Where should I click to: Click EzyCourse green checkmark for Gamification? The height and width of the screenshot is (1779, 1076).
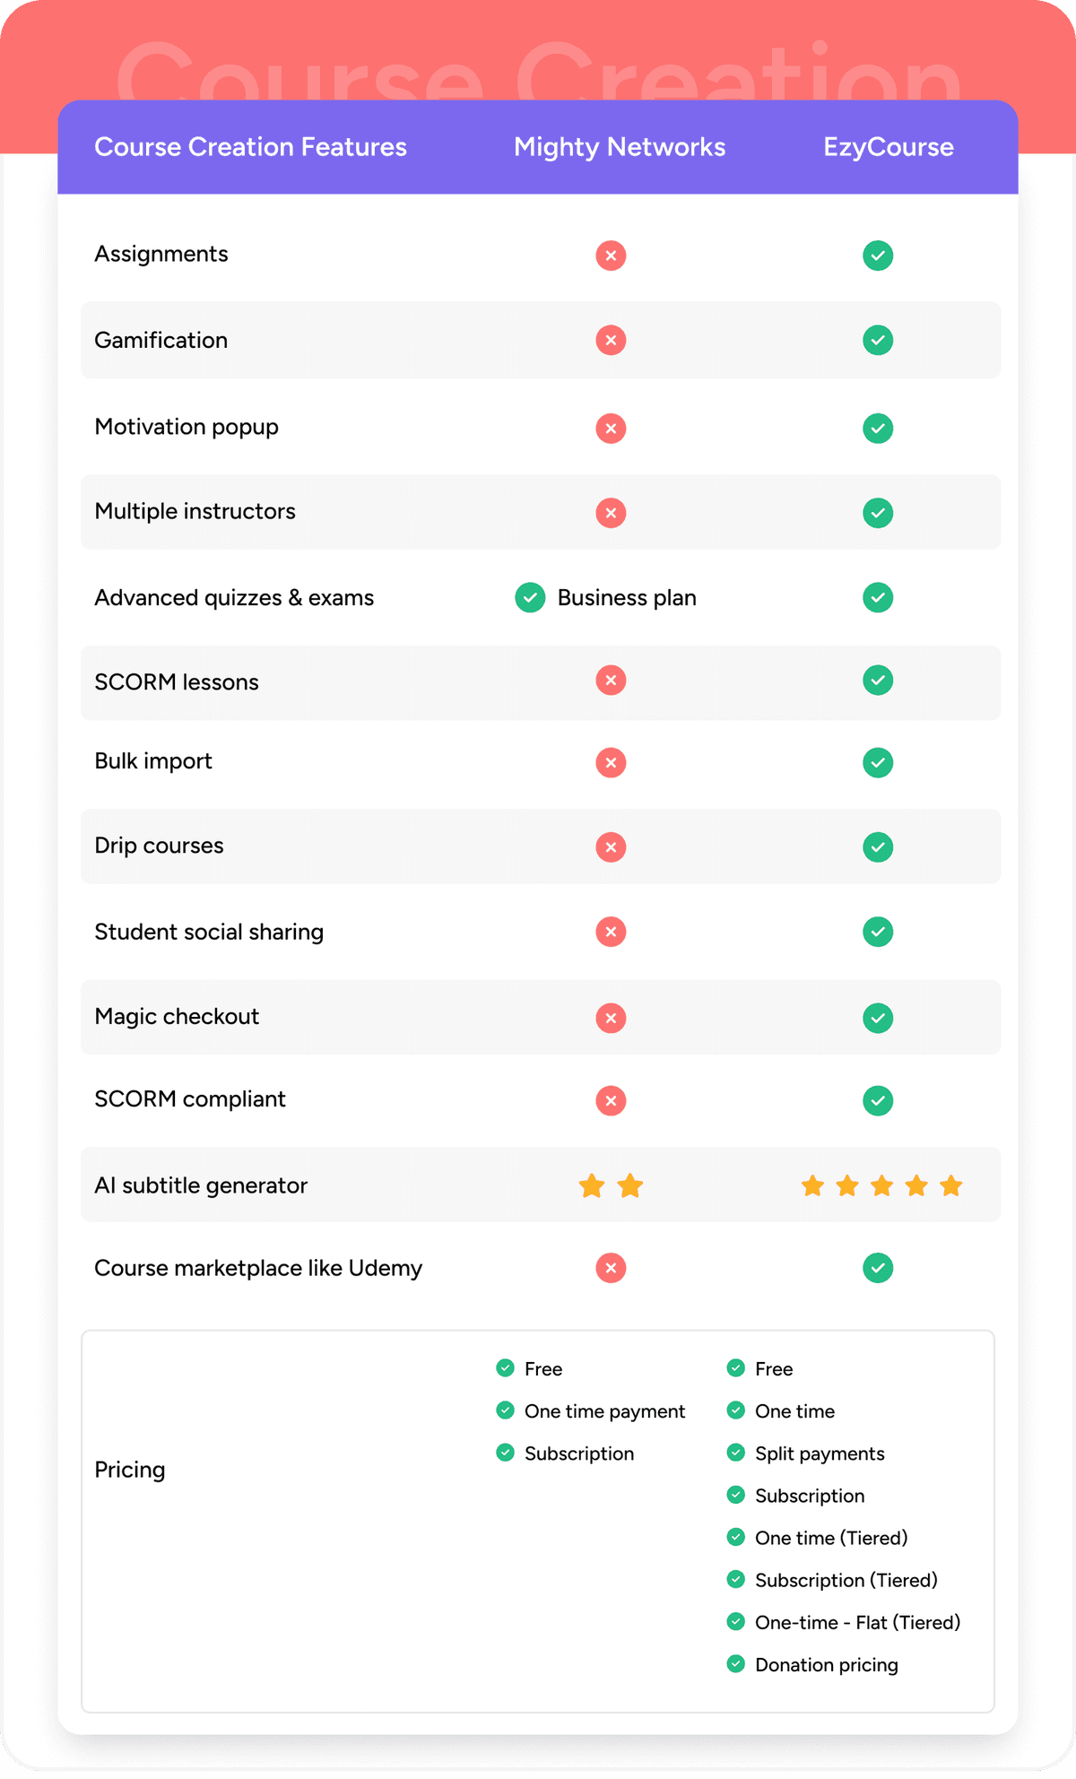pyautogui.click(x=878, y=341)
